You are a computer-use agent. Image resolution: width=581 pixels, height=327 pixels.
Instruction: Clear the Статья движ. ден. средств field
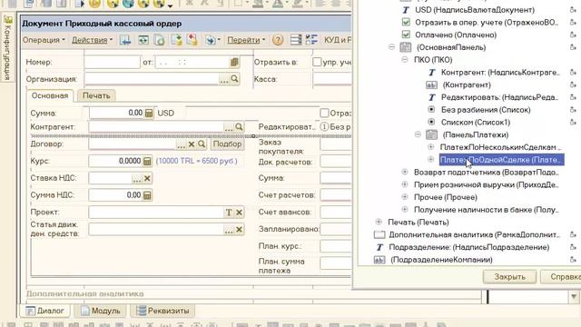(x=239, y=230)
